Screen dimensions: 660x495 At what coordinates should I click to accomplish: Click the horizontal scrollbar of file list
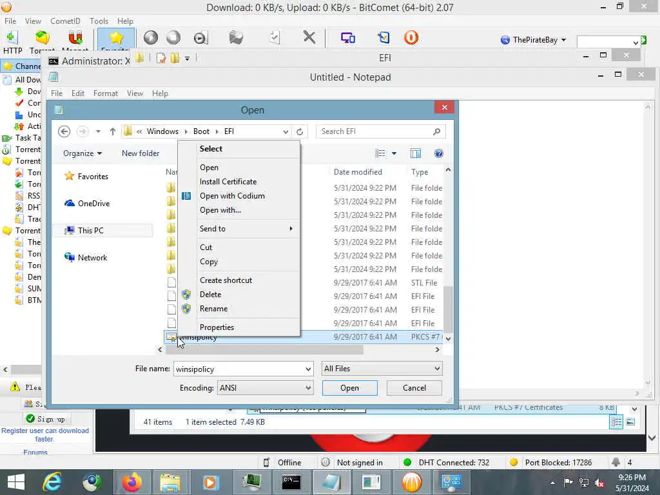coord(264,349)
